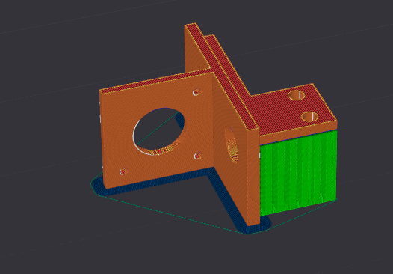Click the front mounting hole on the red top surface
The height and width of the screenshot is (274, 393).
309,117
